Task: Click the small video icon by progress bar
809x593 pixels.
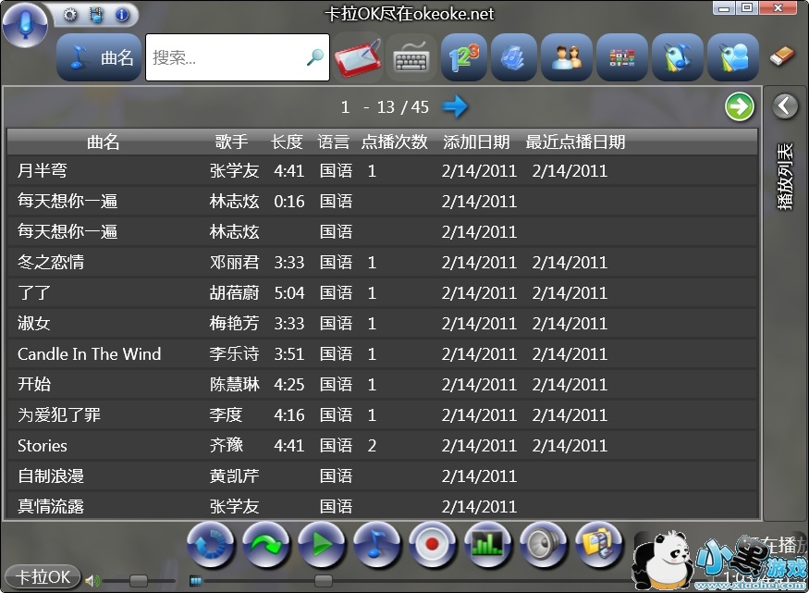Action: [195, 581]
